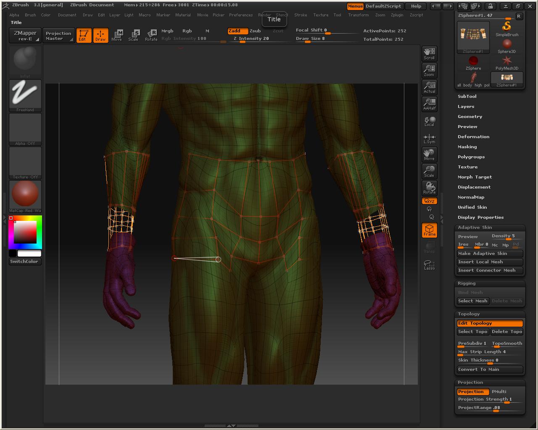538x430 pixels.
Task: Choose the SimpleBrush tool icon
Action: pyautogui.click(x=507, y=29)
